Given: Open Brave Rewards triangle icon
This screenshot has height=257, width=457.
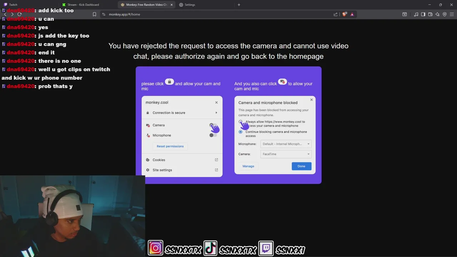Looking at the screenshot, I should point(352,14).
